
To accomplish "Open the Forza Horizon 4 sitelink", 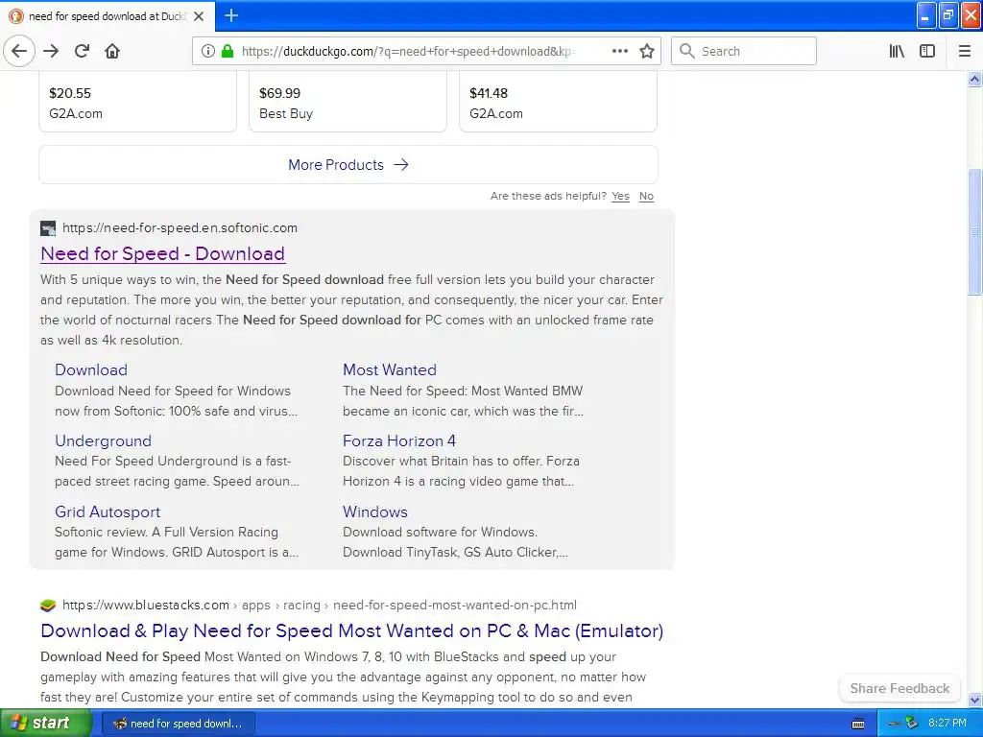I will pos(399,440).
